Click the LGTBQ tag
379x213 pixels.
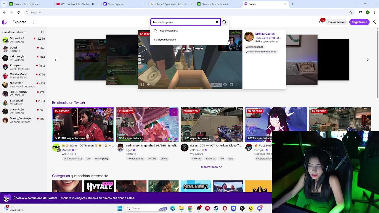(x=152, y=159)
